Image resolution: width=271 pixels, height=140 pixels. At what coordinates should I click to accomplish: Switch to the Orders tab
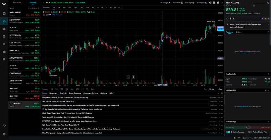[238, 32]
